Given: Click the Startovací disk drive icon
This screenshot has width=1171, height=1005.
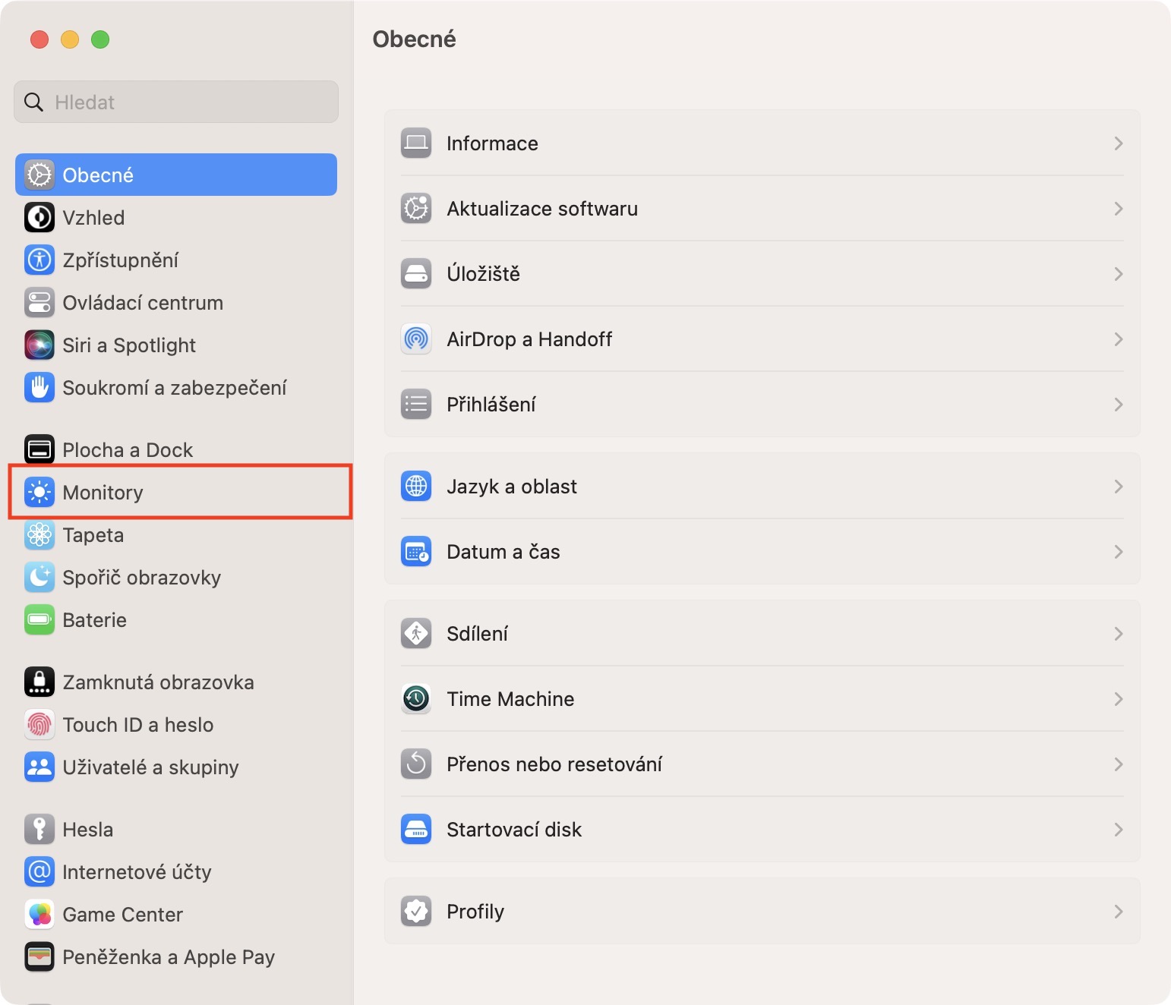Looking at the screenshot, I should tap(416, 830).
